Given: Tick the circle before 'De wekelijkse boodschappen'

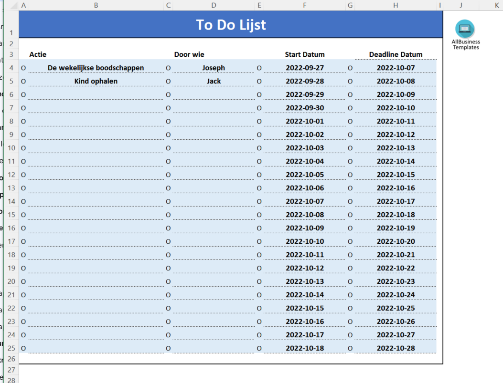Looking at the screenshot, I should coord(23,68).
